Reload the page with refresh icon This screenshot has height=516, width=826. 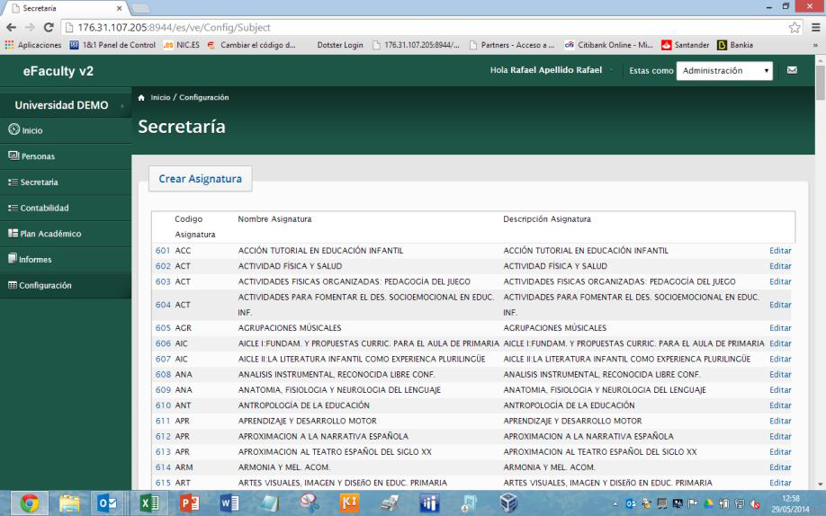pyautogui.click(x=48, y=27)
